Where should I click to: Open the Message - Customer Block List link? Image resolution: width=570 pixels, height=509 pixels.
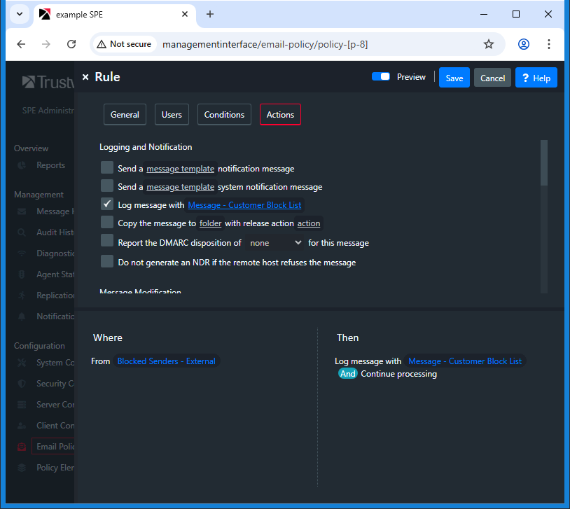244,205
